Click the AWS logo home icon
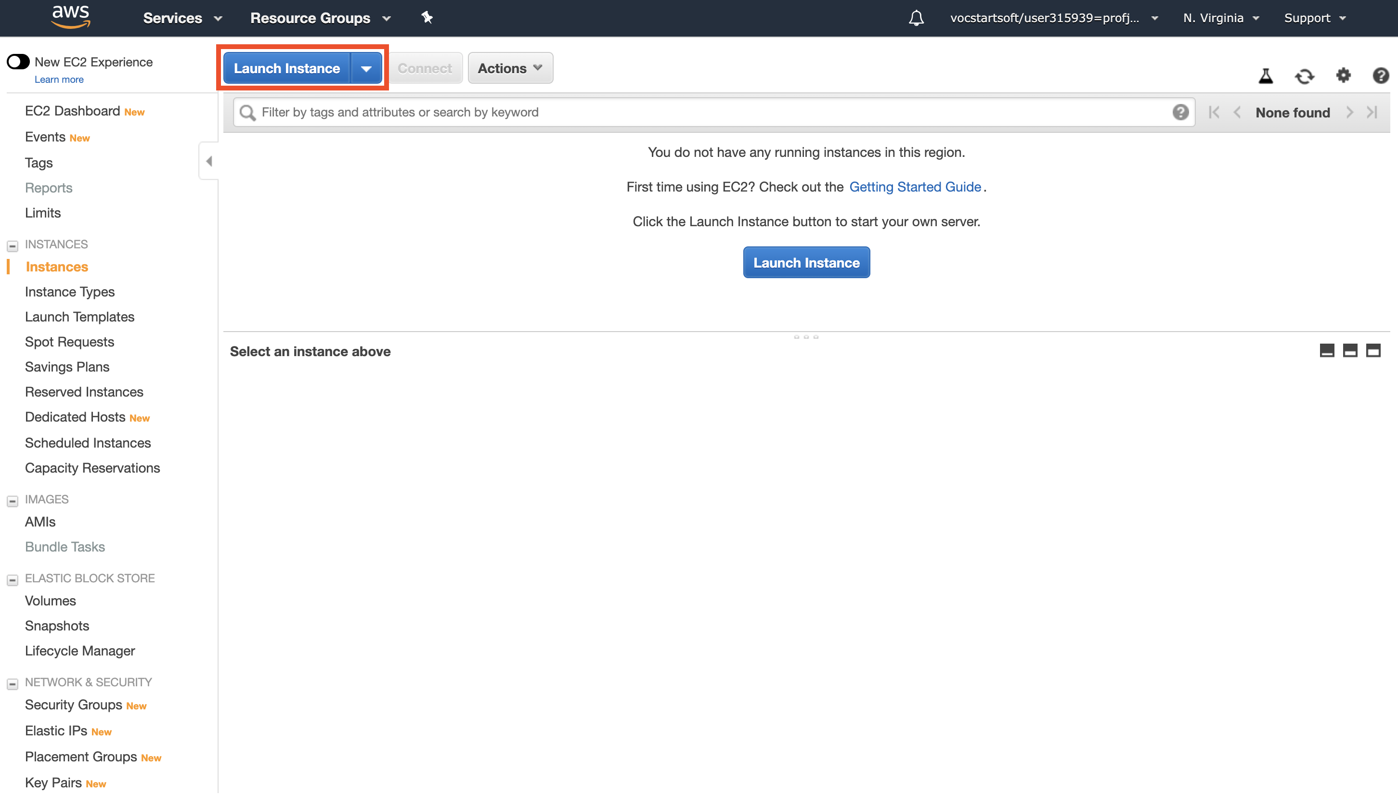 pyautogui.click(x=71, y=17)
